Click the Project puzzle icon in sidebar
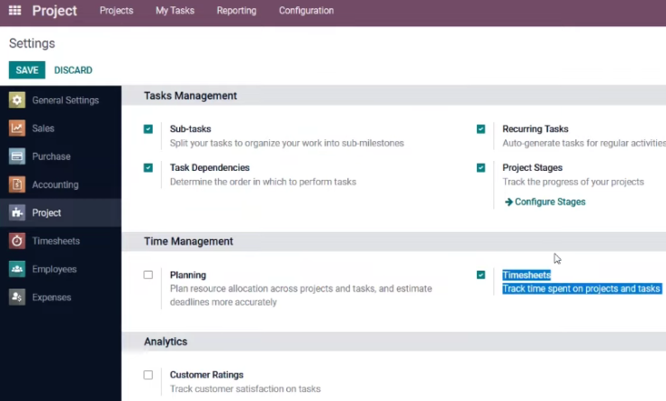Image resolution: width=666 pixels, height=401 pixels. pos(17,212)
